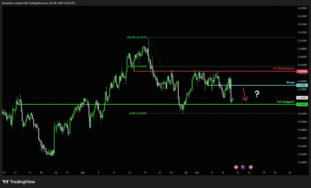Select the 1st Support text label
Screen dimensions: 311x188
click(x=285, y=102)
